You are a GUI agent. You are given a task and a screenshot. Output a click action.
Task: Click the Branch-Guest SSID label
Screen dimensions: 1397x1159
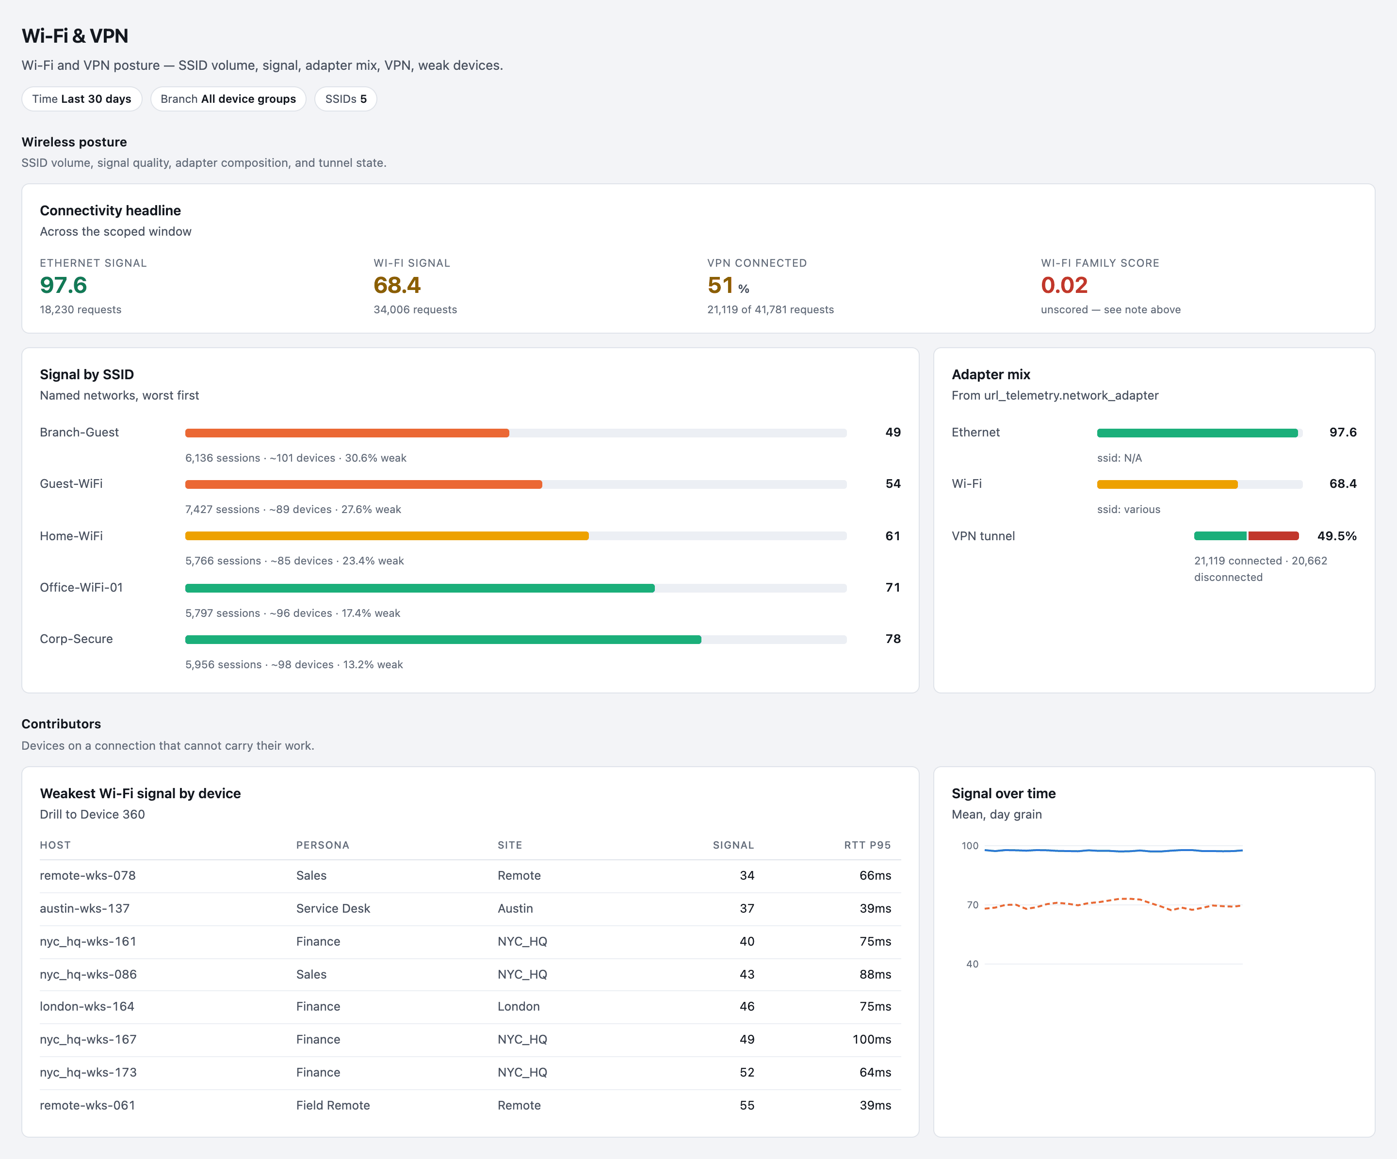click(79, 432)
